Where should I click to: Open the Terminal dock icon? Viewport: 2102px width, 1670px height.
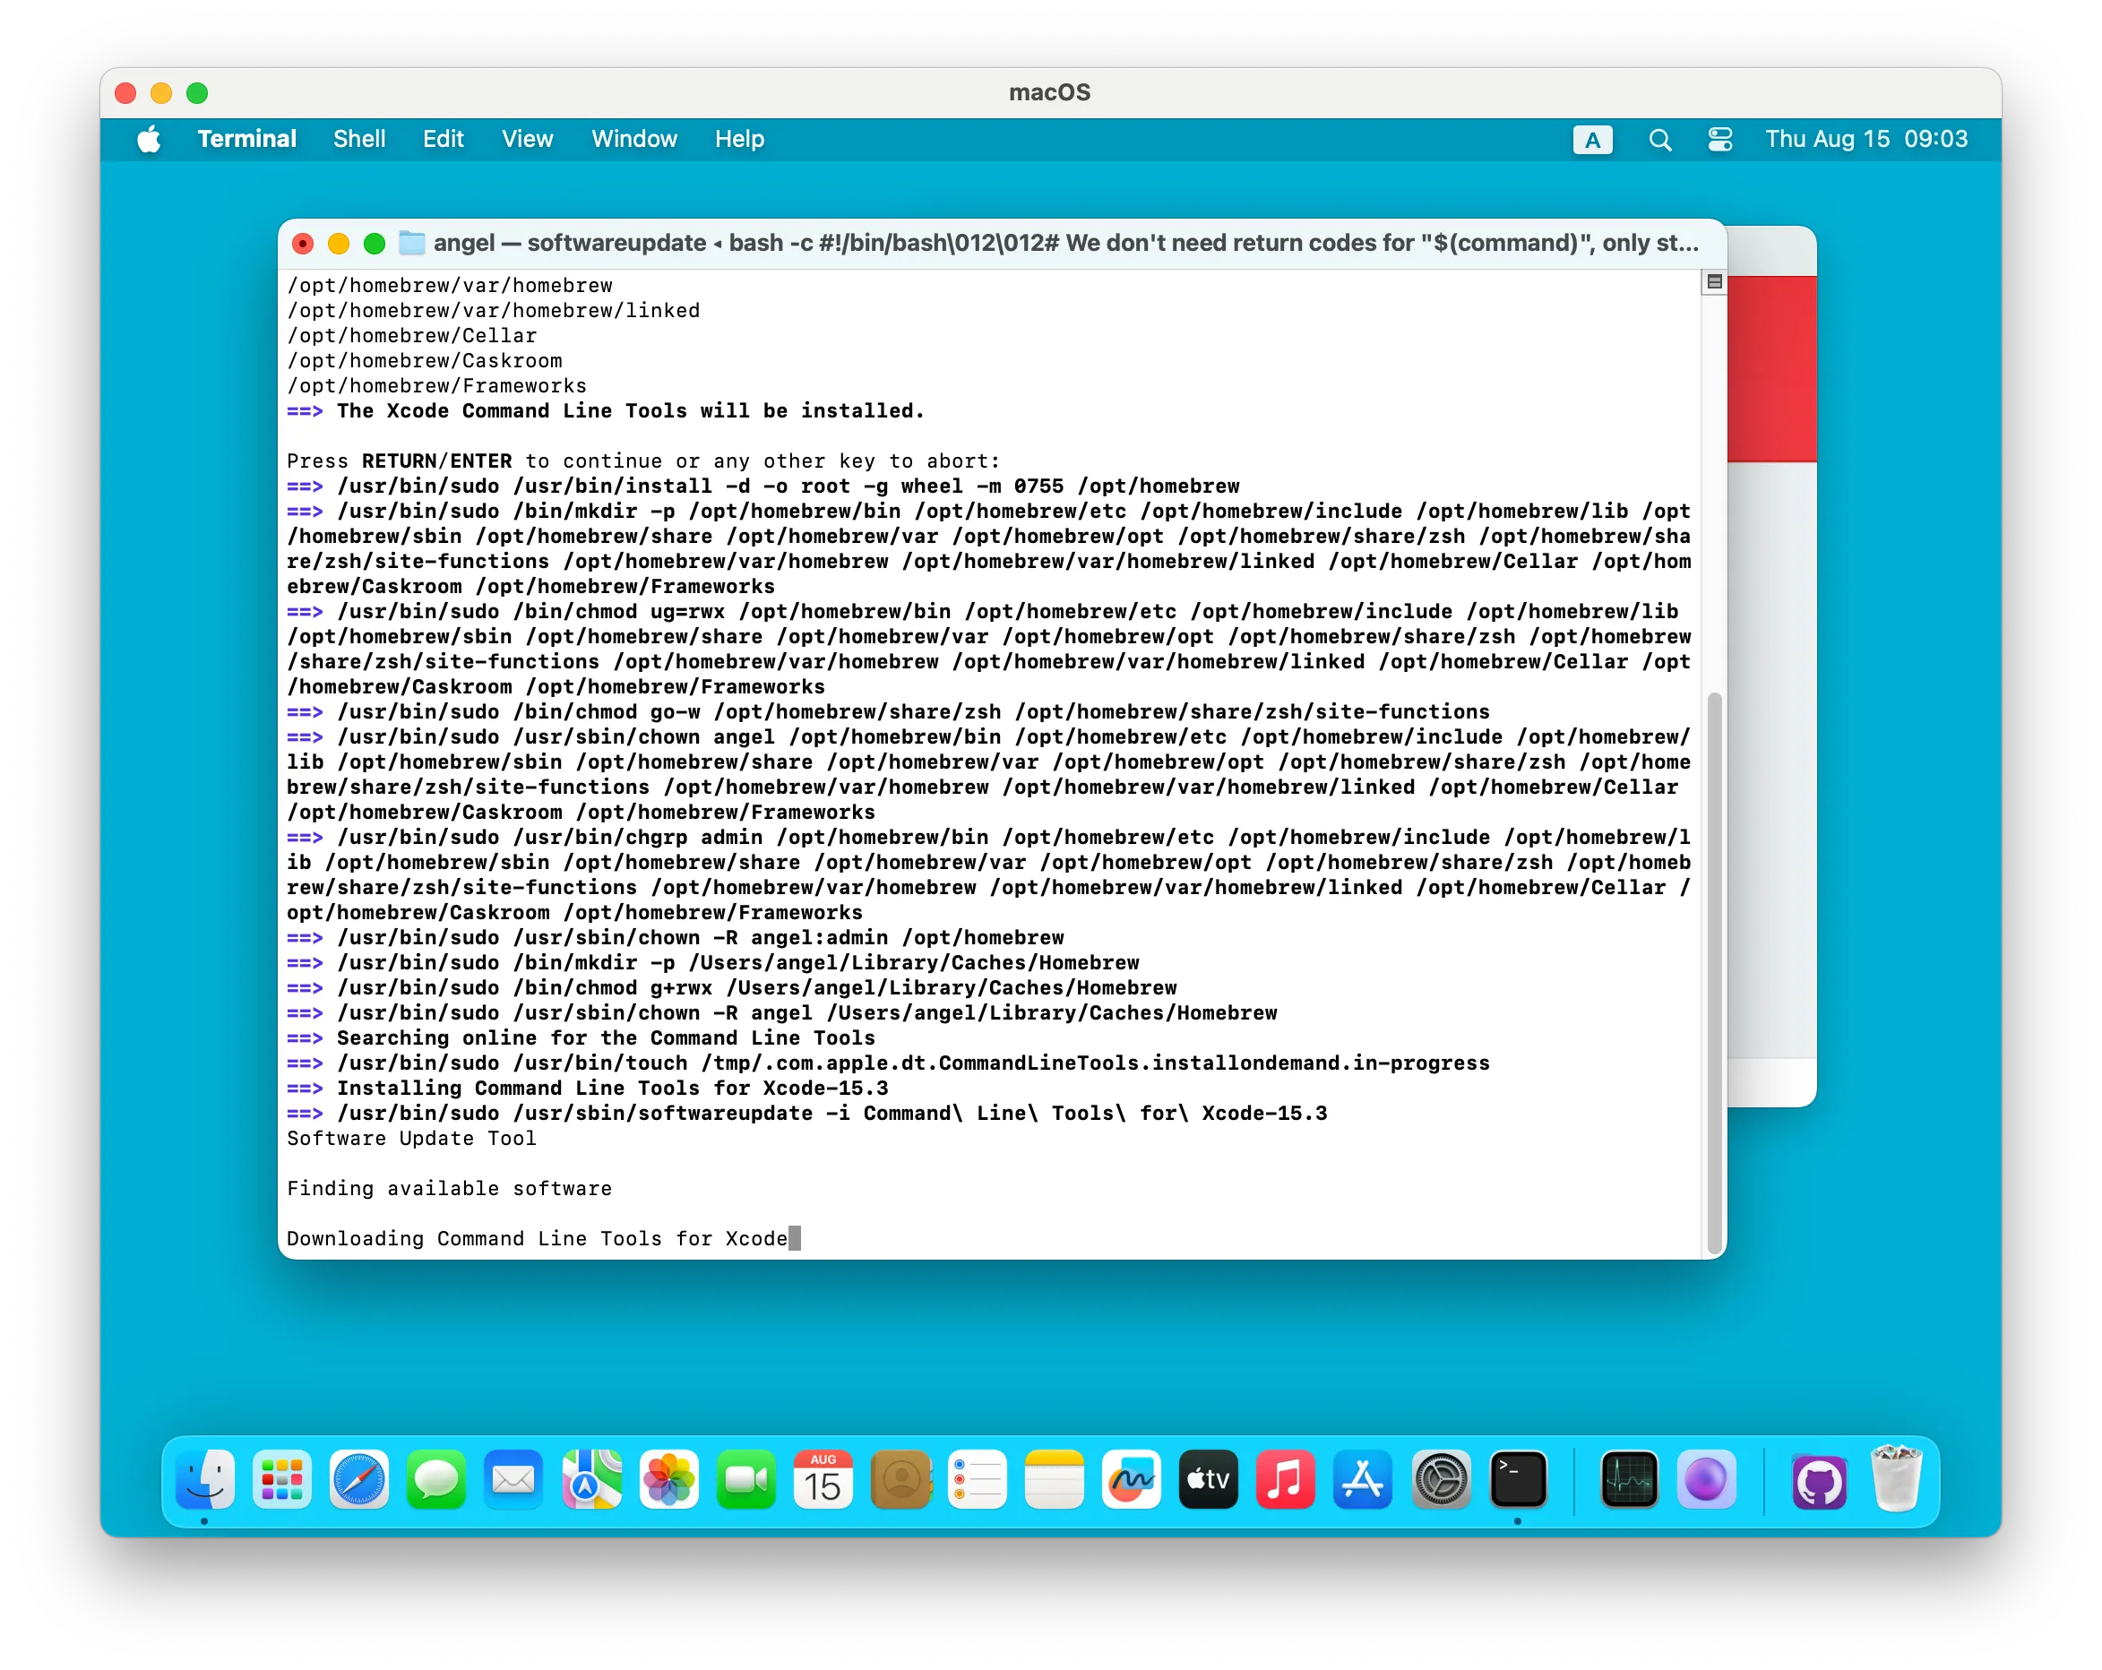[x=1518, y=1480]
